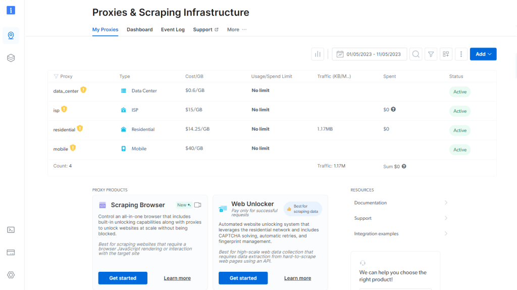Screen dimensions: 517x290
Task: Click Active status of residential row
Action: pos(459,130)
